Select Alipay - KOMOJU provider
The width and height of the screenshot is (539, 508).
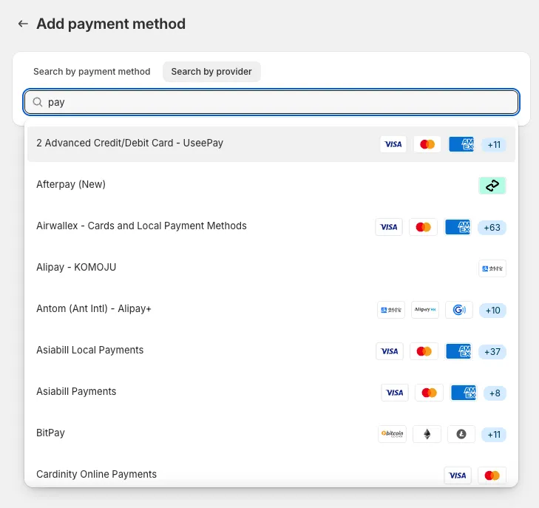click(271, 268)
